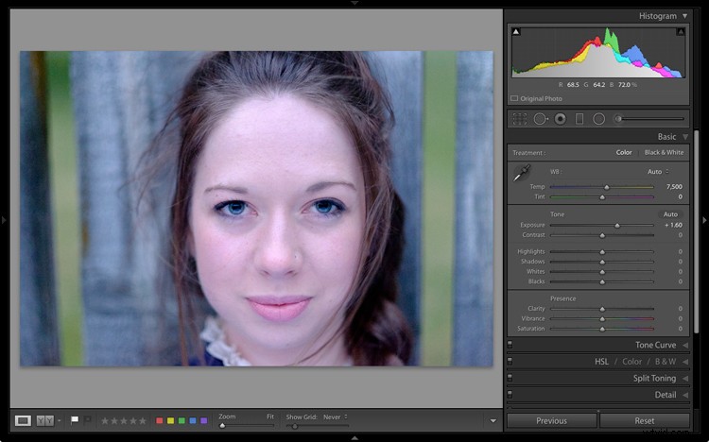
Task: Click the Reset button
Action: [x=645, y=421]
